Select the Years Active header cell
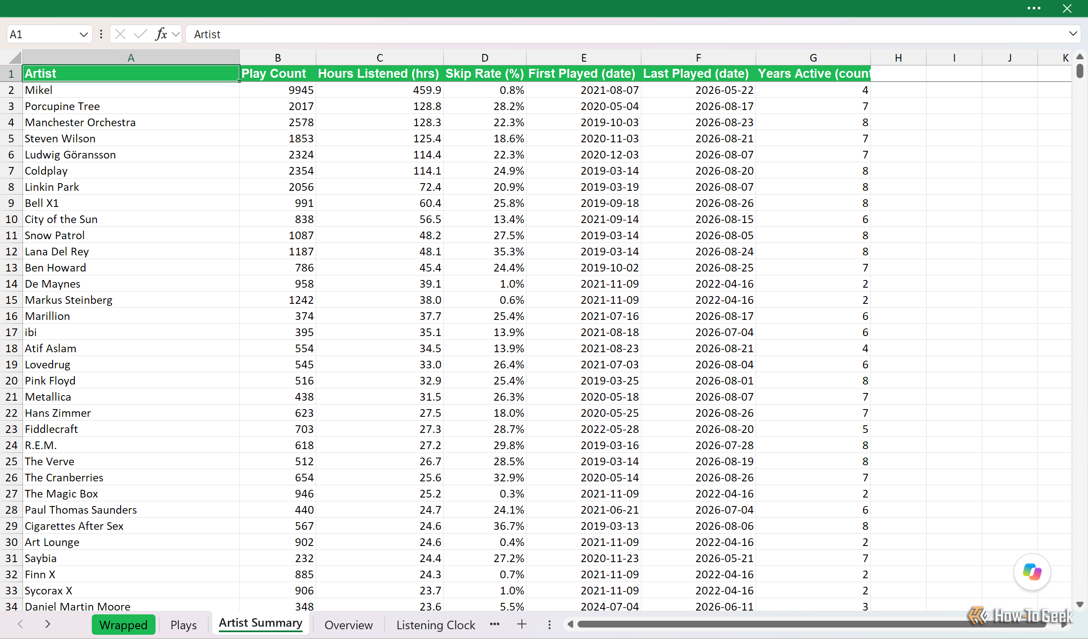1088x639 pixels. coord(813,74)
